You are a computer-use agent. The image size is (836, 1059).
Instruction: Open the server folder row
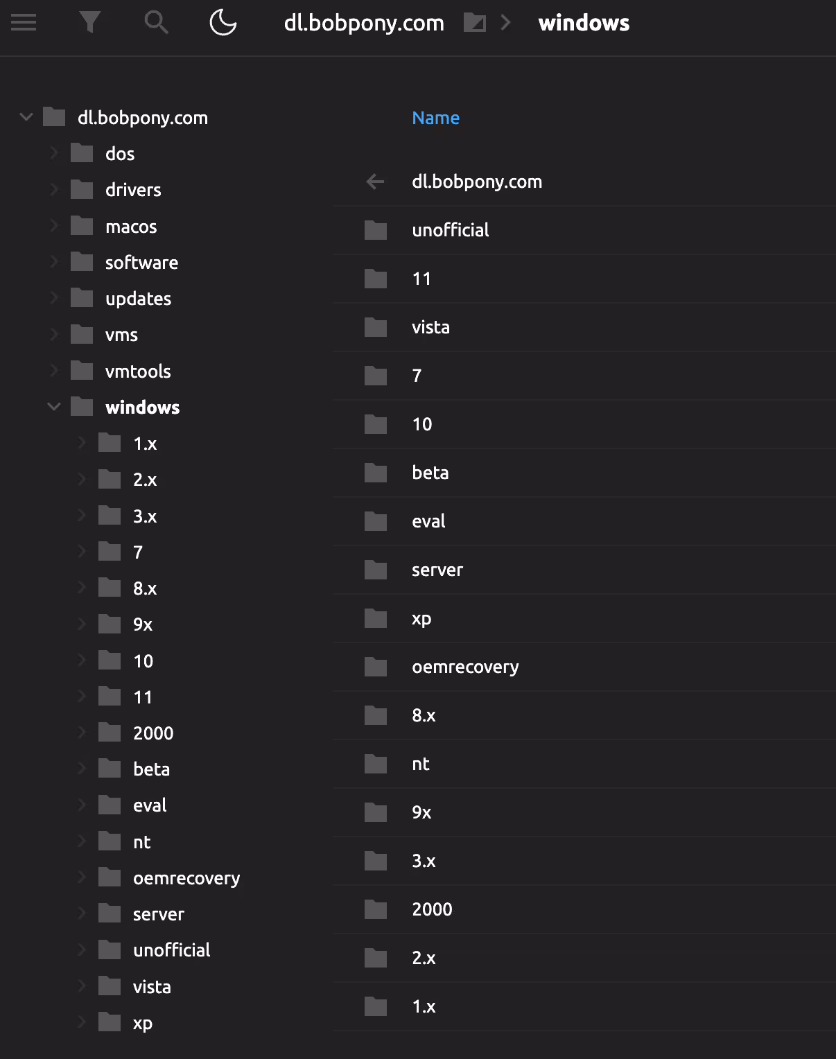tap(437, 570)
